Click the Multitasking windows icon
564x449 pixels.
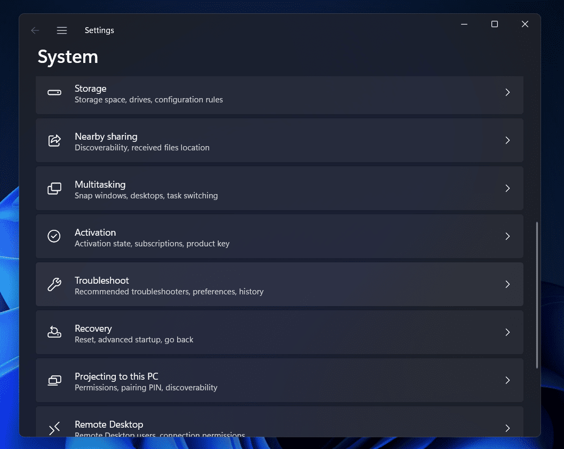click(54, 188)
